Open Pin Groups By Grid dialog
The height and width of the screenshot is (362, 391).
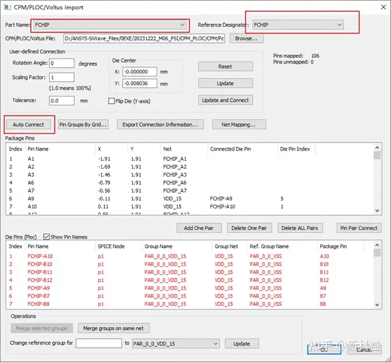tap(83, 124)
